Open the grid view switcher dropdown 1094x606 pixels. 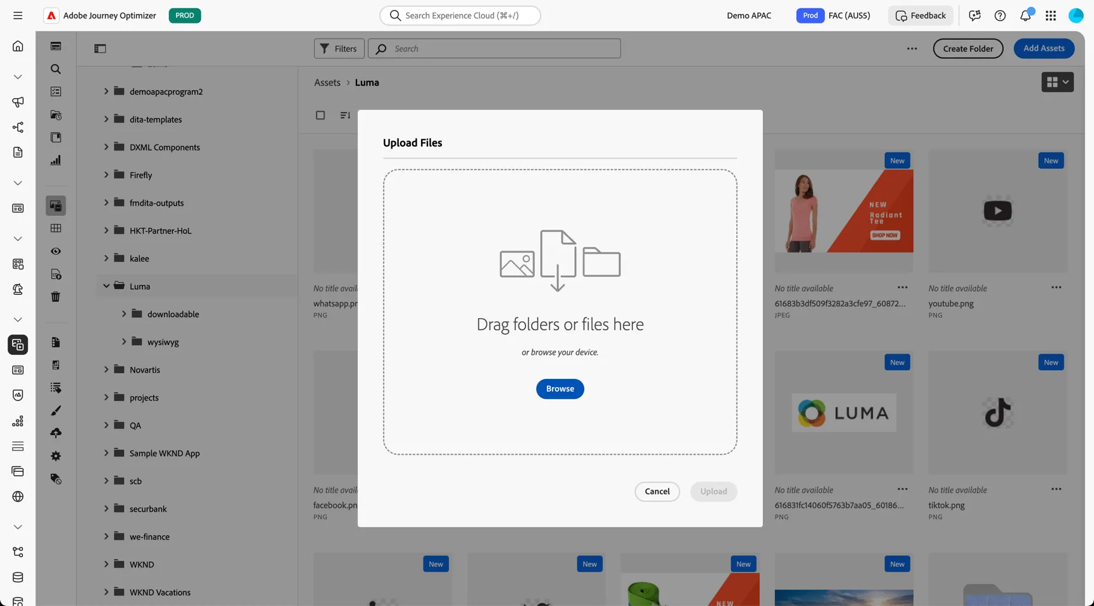click(1057, 82)
